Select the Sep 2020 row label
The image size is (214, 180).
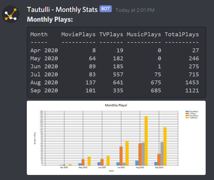coord(44,91)
